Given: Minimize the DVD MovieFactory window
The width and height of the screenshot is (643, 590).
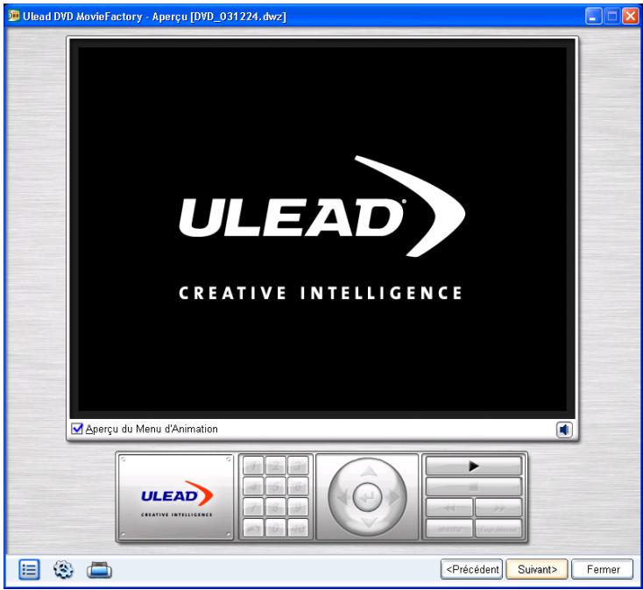Looking at the screenshot, I should coord(593,17).
